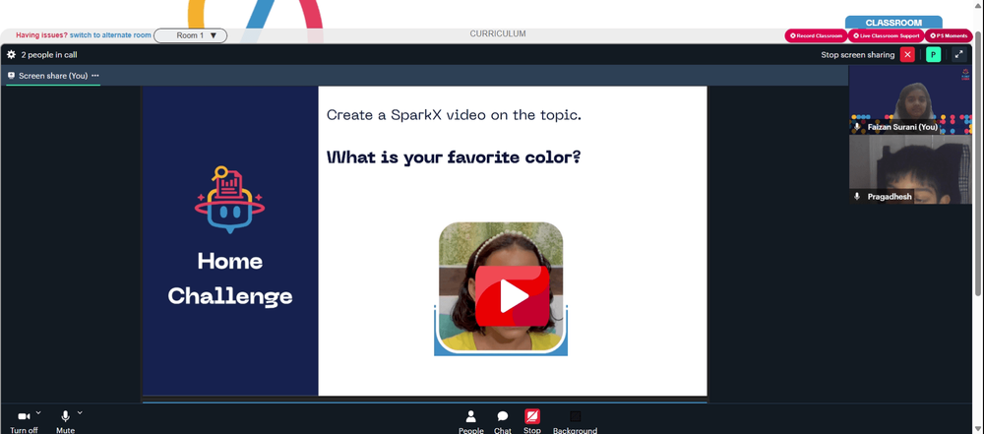
Task: Click the '2 people in call' text
Action: 49,55
